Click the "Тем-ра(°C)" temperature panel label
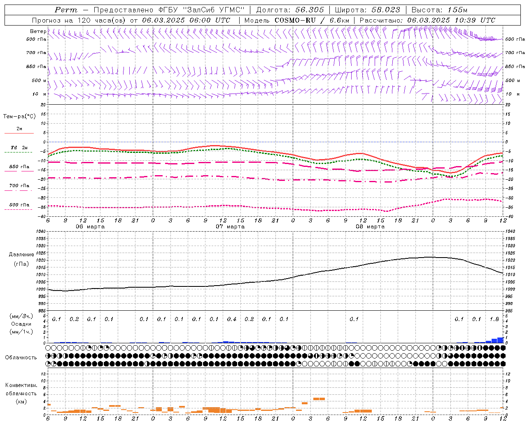Viewport: 527px width, 422px height. 19,117
